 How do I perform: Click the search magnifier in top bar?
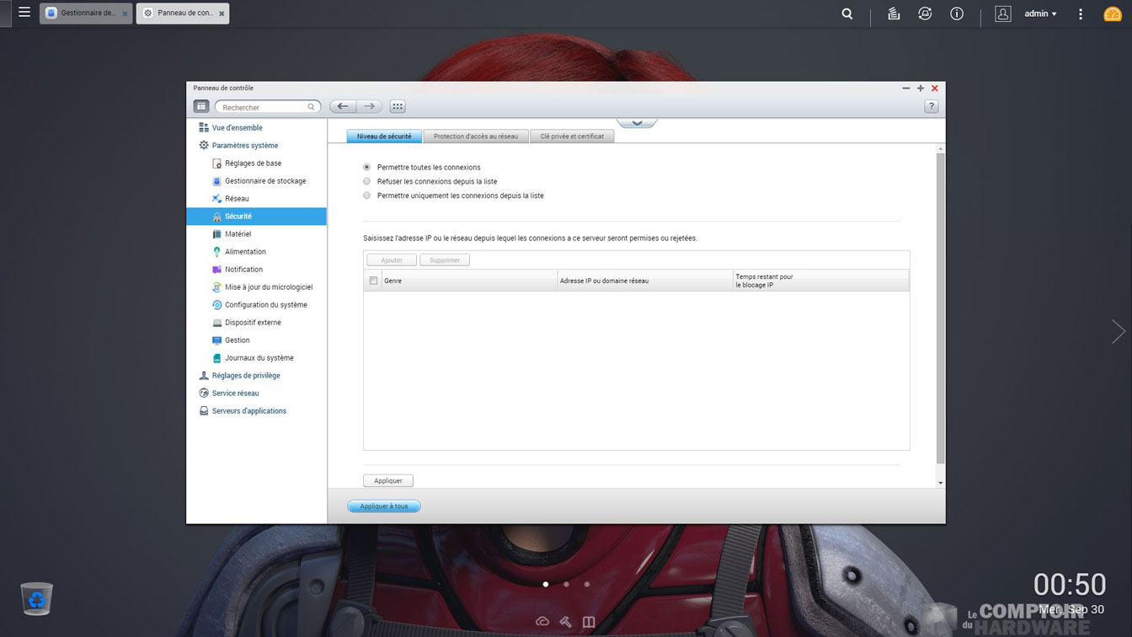pyautogui.click(x=847, y=13)
